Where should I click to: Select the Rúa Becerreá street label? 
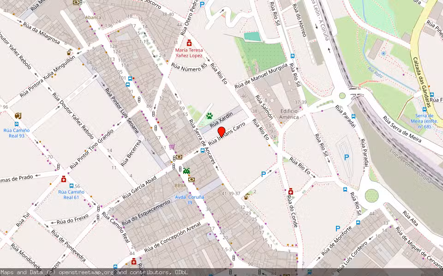pyautogui.click(x=131, y=153)
